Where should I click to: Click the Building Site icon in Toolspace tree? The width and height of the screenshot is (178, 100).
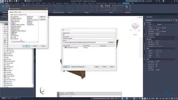(x=5, y=85)
